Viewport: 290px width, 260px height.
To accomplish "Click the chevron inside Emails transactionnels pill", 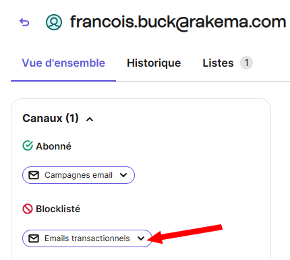I will pyautogui.click(x=141, y=238).
